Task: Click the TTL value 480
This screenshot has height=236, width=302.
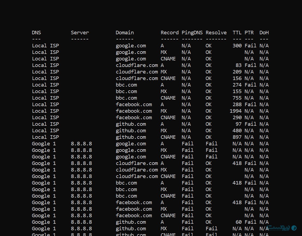Action: (x=237, y=131)
